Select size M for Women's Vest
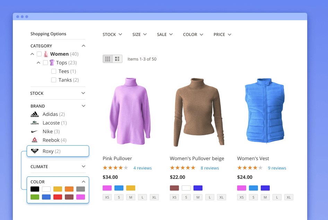Image resolution: width=328 pixels, height=220 pixels. [265, 197]
